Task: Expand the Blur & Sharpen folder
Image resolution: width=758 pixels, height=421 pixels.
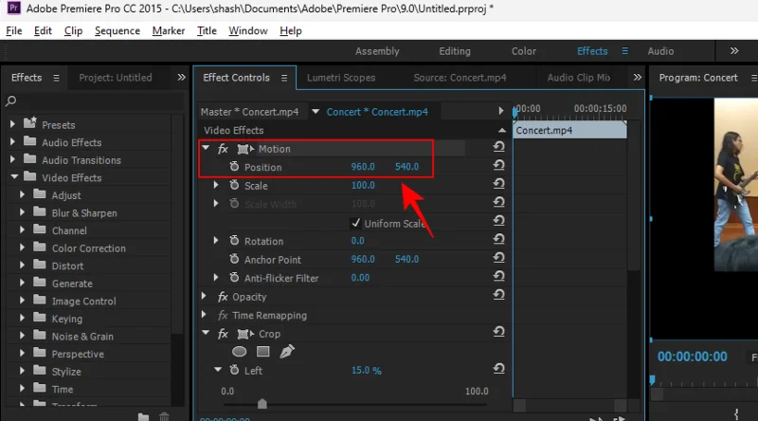Action: tap(23, 212)
